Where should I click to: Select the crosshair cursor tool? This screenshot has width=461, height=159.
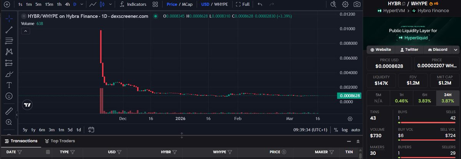click(x=9, y=18)
